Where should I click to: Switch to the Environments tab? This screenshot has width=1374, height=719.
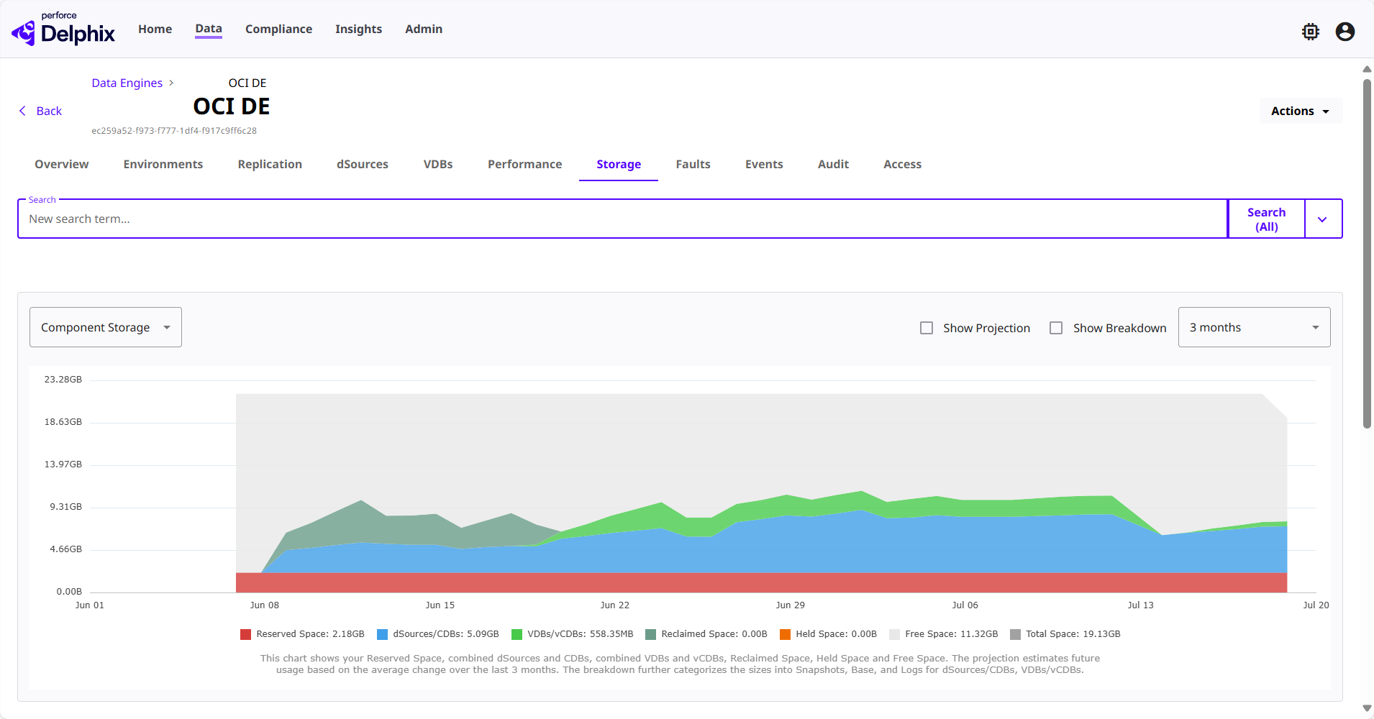(163, 164)
